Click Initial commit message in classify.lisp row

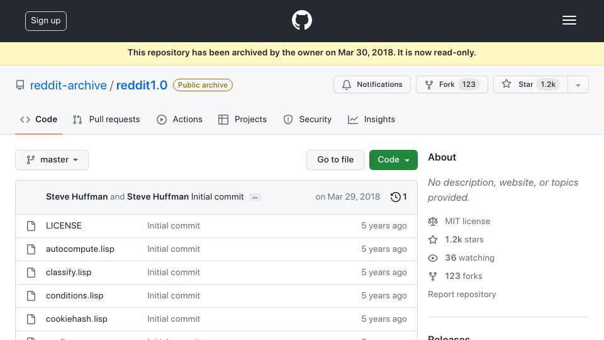click(174, 273)
